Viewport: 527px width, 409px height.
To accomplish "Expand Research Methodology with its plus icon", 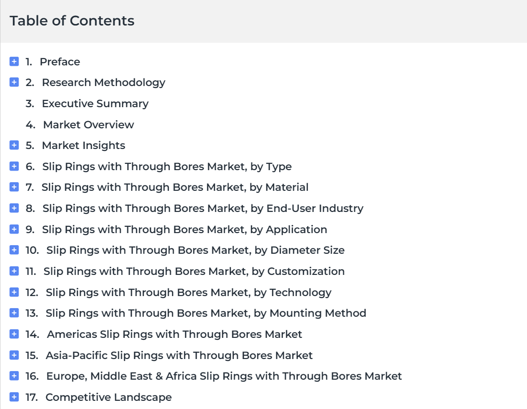I will pyautogui.click(x=14, y=82).
